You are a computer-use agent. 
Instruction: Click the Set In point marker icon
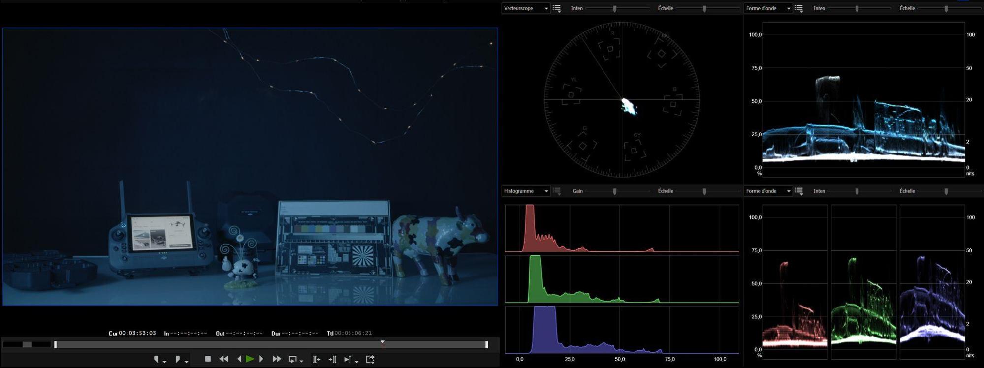pos(156,359)
